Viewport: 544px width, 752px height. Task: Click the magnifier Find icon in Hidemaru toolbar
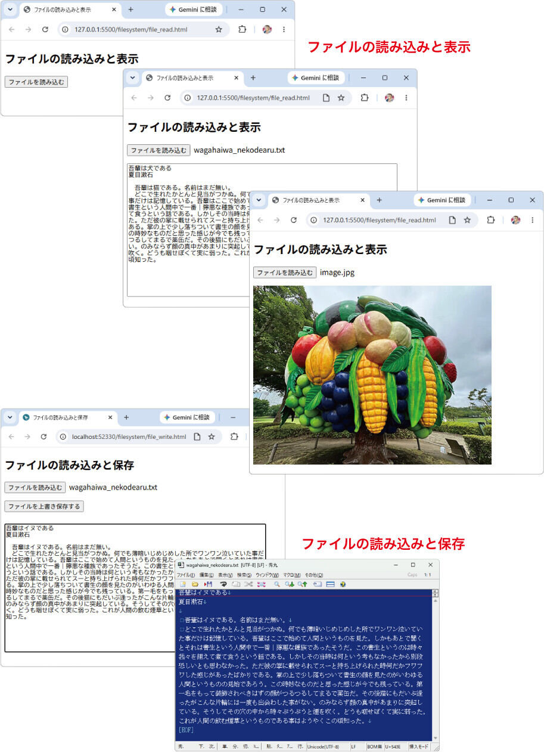277,584
